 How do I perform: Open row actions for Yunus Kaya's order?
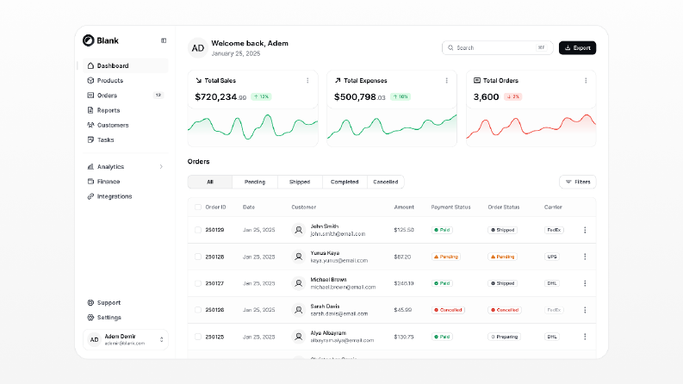[x=585, y=257]
